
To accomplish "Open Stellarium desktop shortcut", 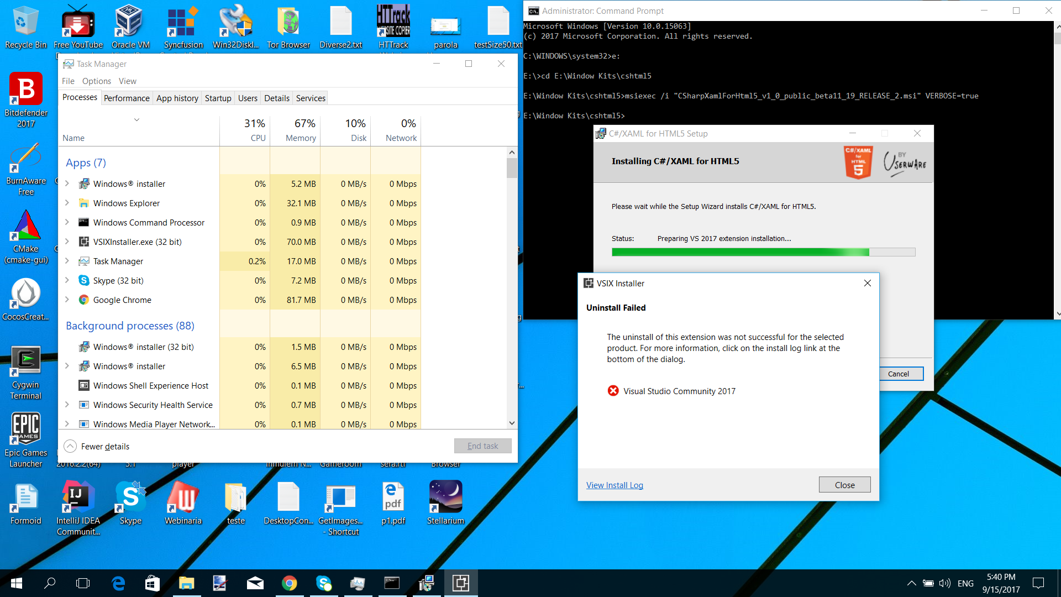I will tap(445, 503).
